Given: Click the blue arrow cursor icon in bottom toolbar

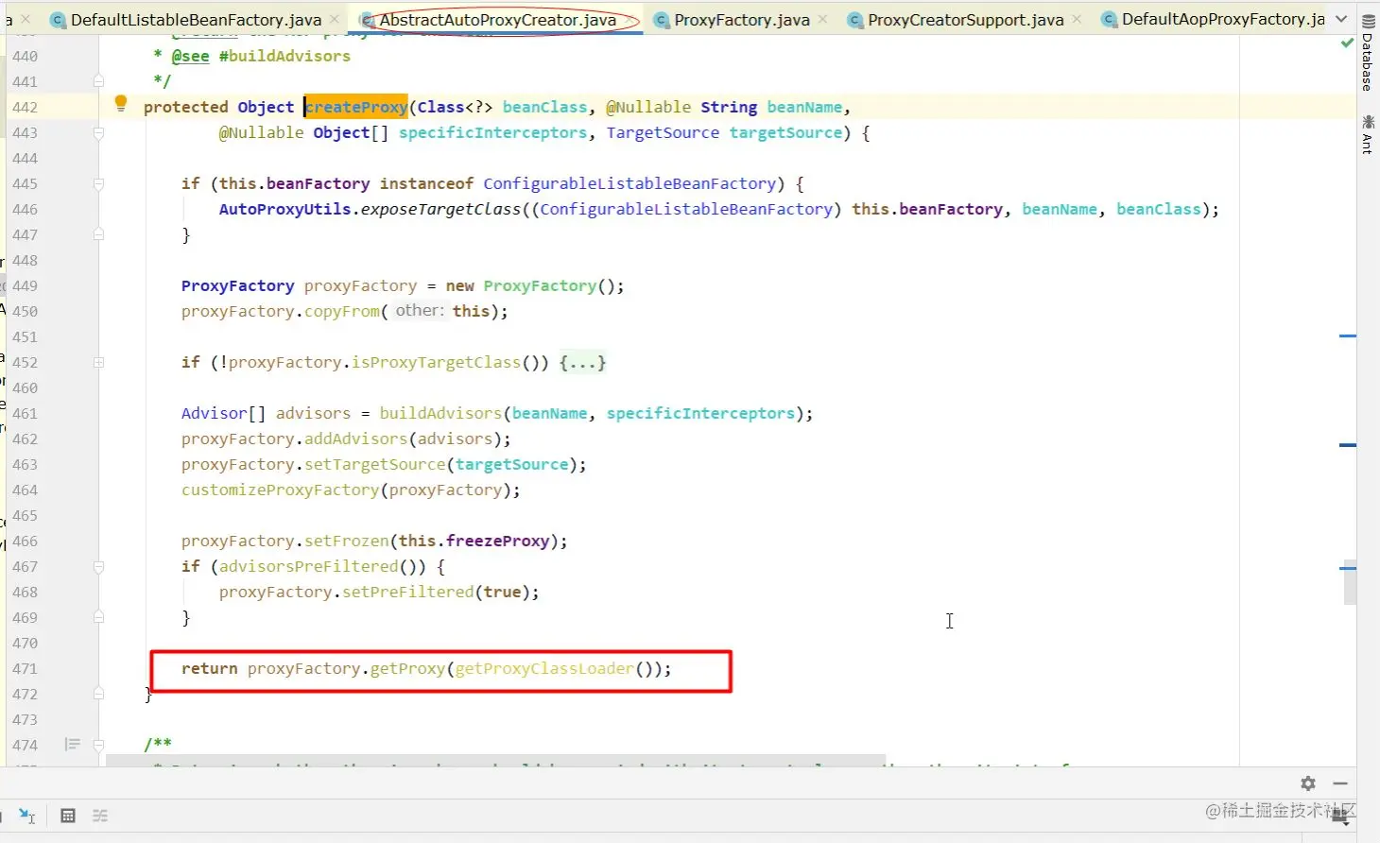Looking at the screenshot, I should click(x=26, y=816).
